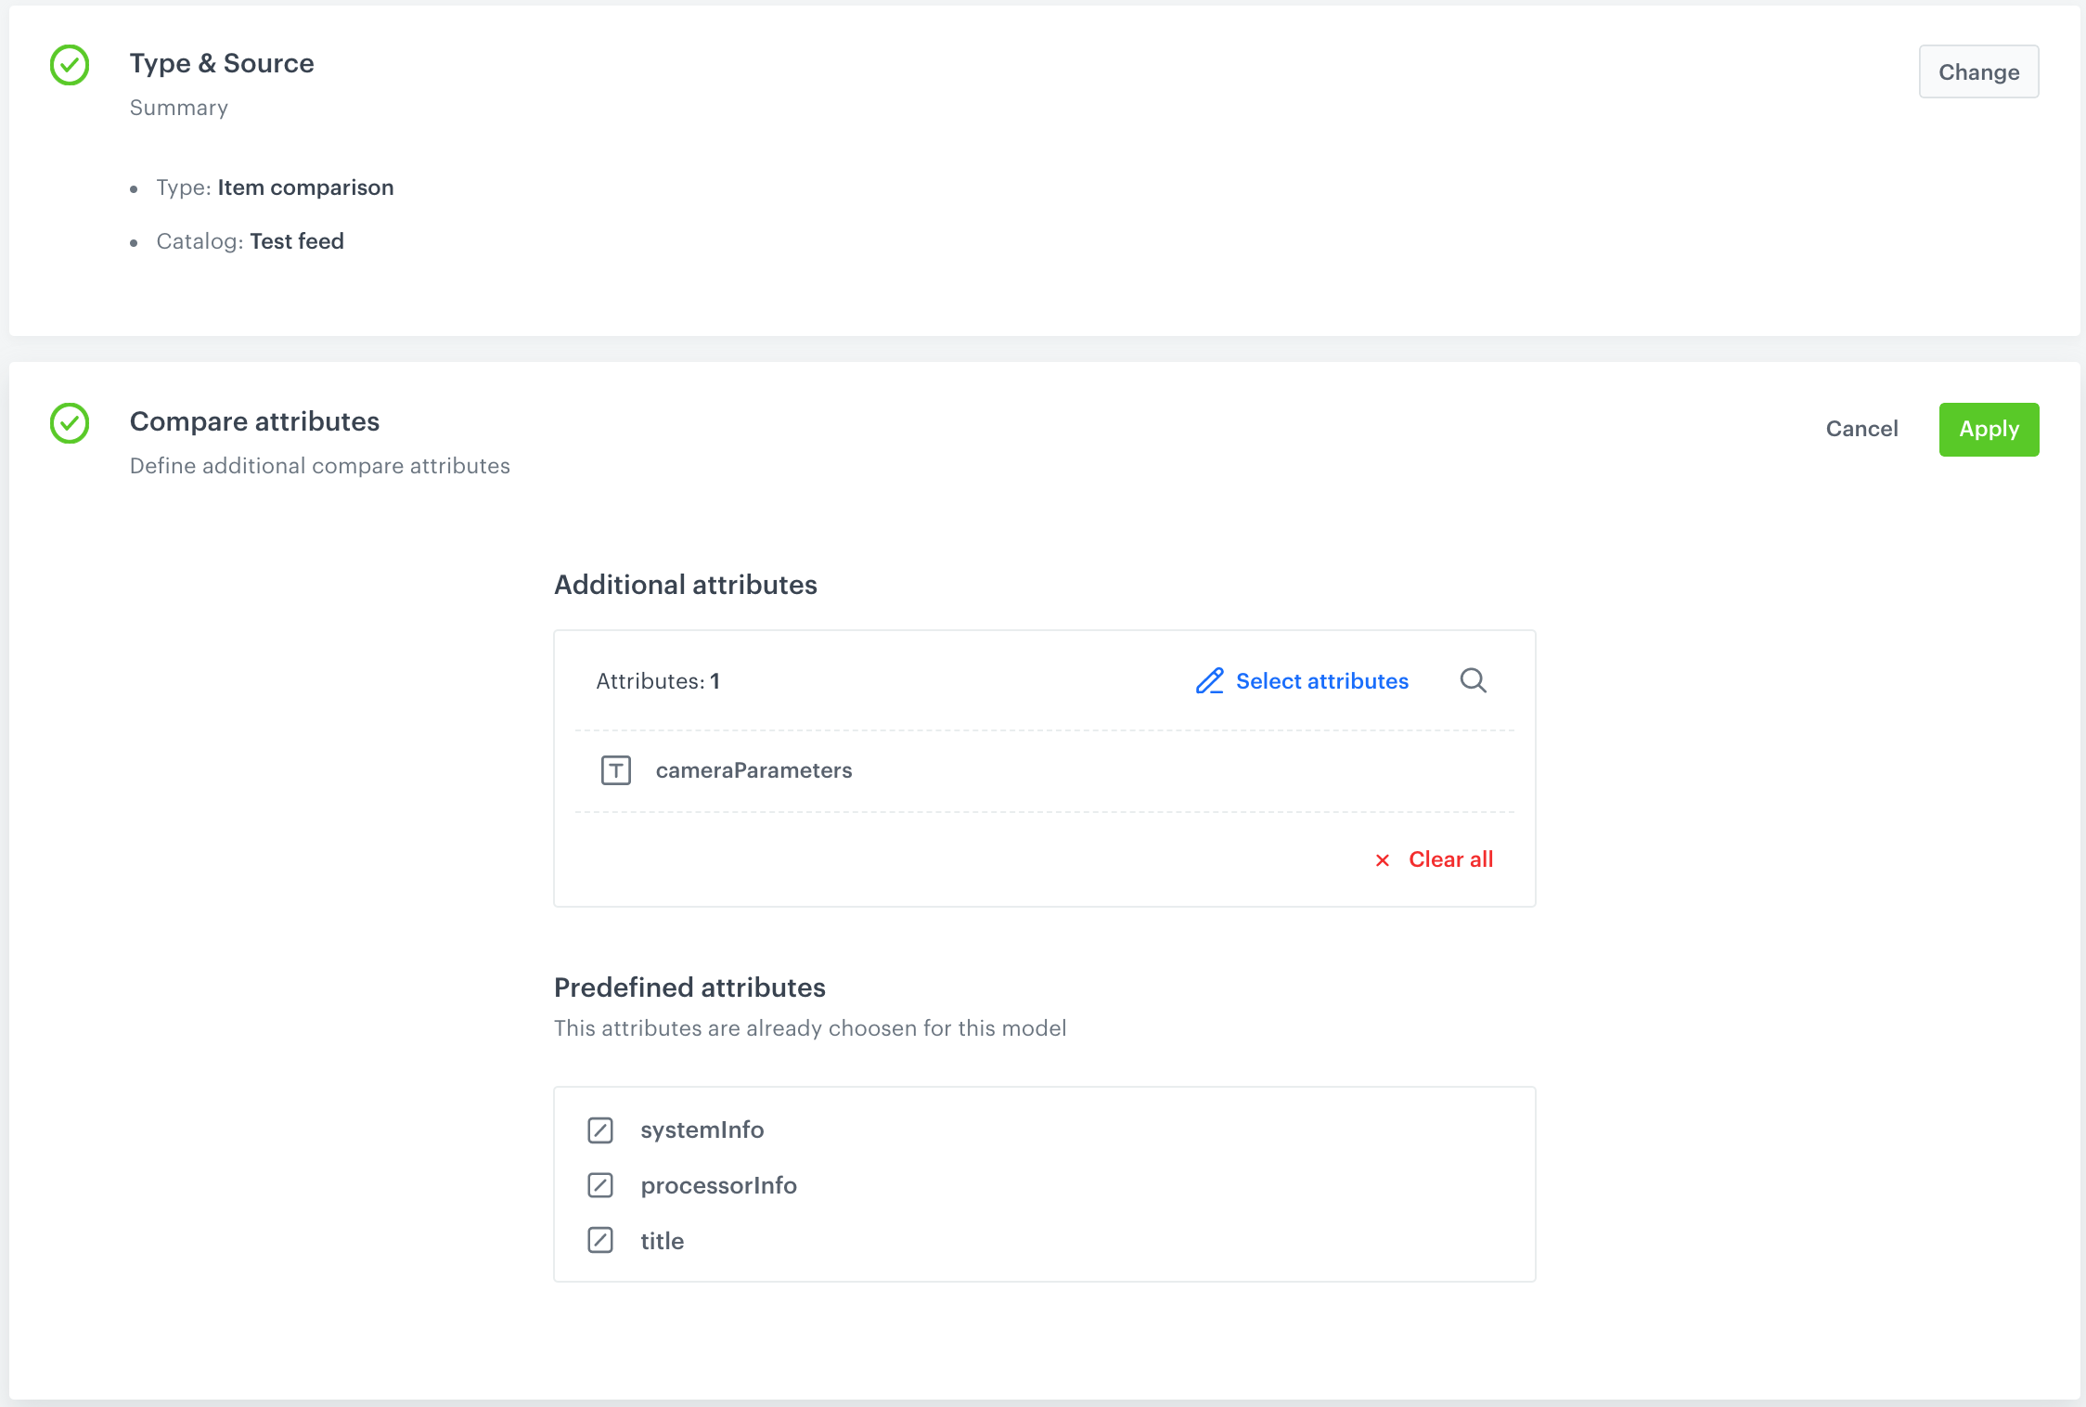
Task: Open Select attributes
Action: (x=1321, y=680)
